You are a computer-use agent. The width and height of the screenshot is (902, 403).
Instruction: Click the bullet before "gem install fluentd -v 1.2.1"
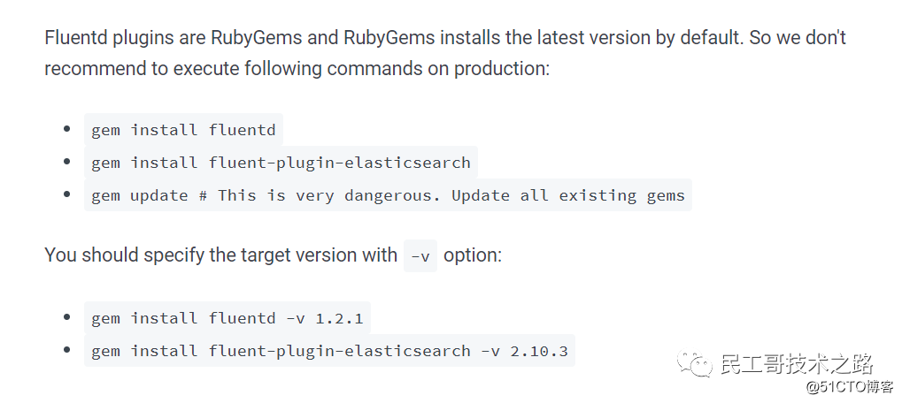tap(66, 318)
